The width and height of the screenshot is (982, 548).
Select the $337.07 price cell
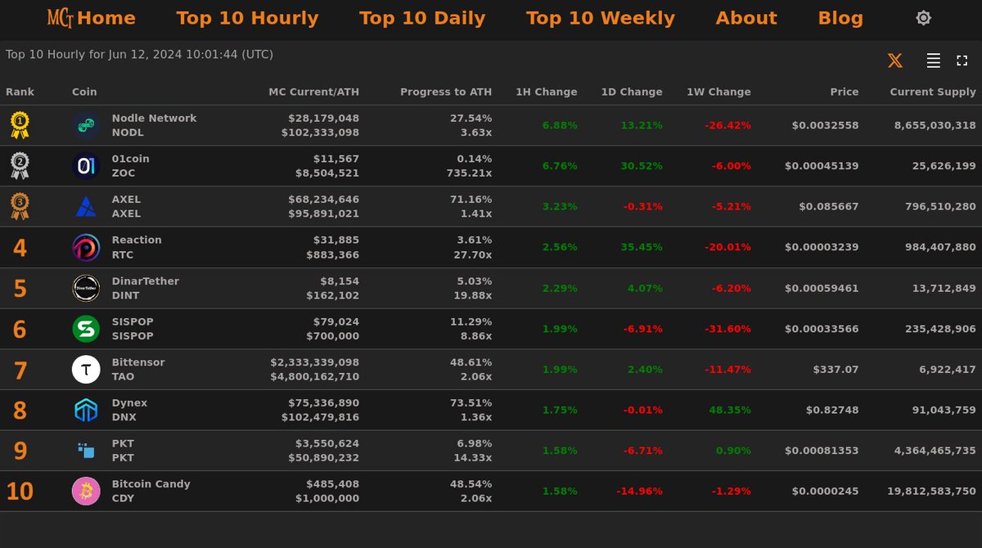[x=836, y=370]
